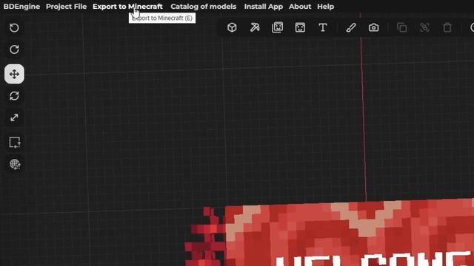
Task: Add a player head display
Action: (x=300, y=28)
